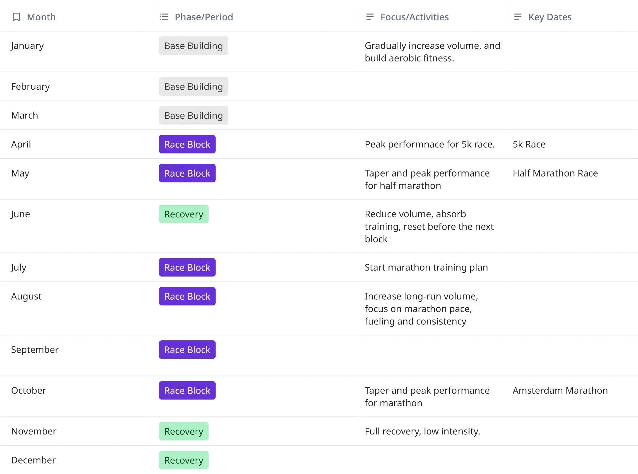Select the purple Race Block tag for October
Image resolution: width=638 pixels, height=474 pixels.
pos(187,390)
